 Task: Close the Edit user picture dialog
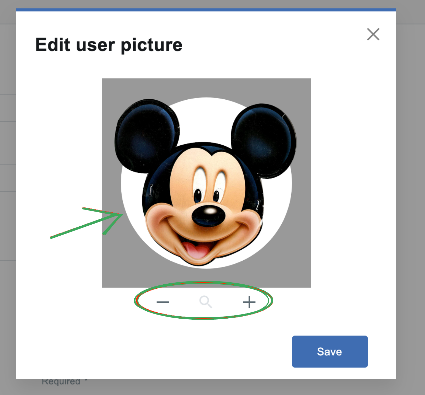(x=373, y=34)
